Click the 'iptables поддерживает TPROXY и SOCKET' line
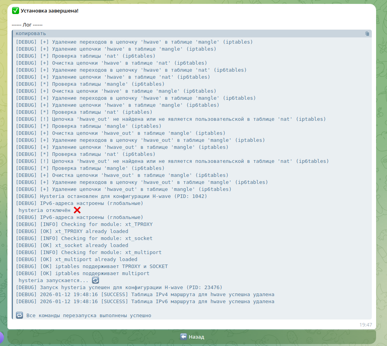The height and width of the screenshot is (346, 387). pos(92,267)
